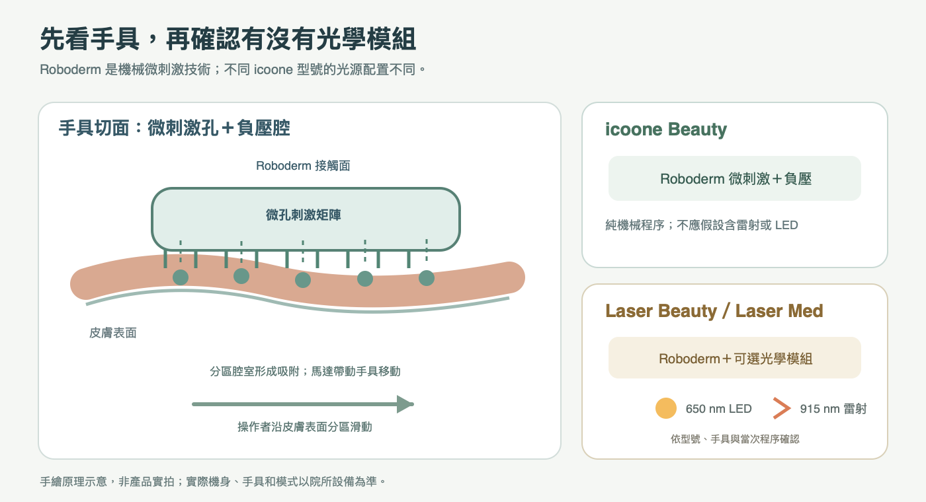Click the 915 nm 雷射 text label
This screenshot has width=926, height=502.
coord(833,409)
